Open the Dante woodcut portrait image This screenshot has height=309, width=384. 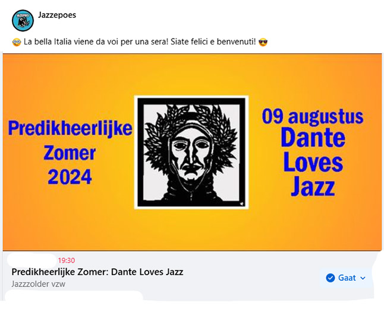(x=191, y=152)
